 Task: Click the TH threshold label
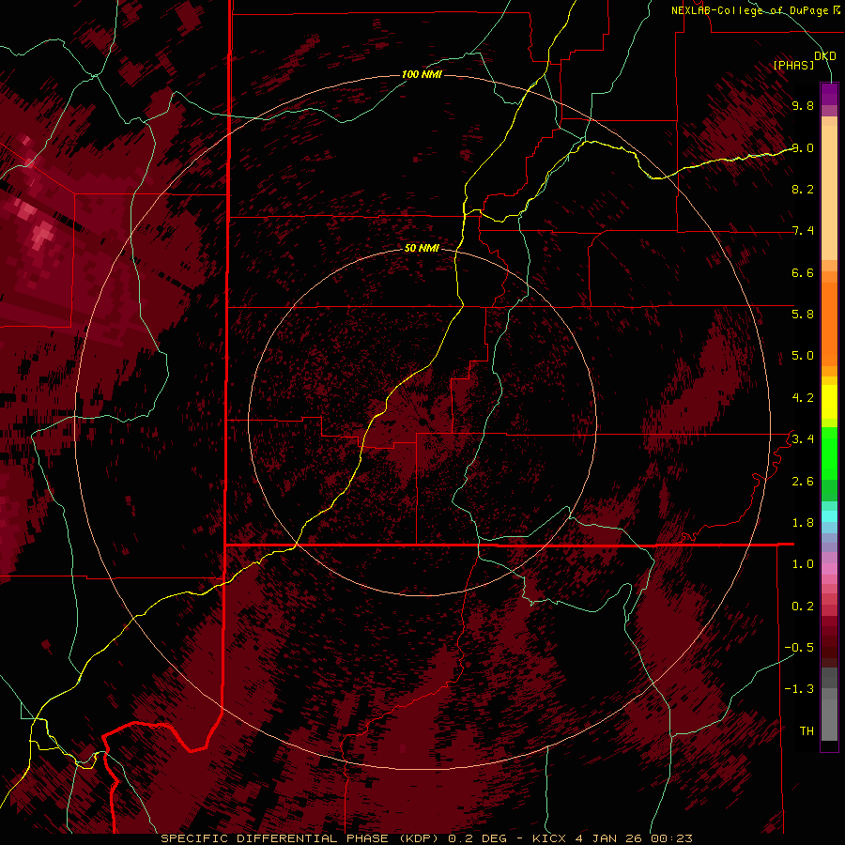[x=807, y=730]
